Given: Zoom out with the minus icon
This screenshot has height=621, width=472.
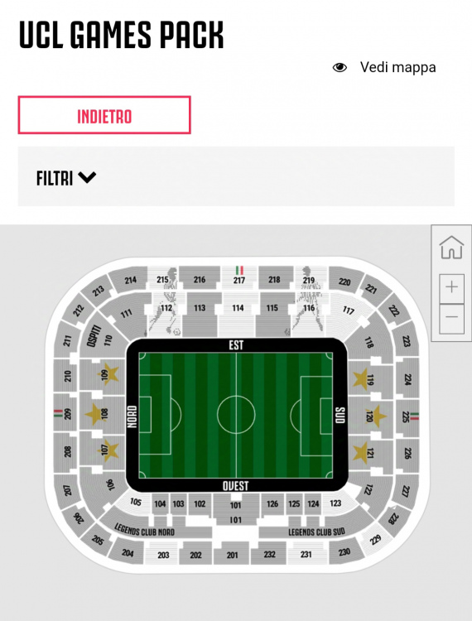Looking at the screenshot, I should [x=452, y=318].
